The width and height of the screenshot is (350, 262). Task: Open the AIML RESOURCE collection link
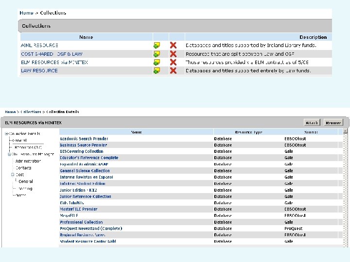click(x=39, y=45)
